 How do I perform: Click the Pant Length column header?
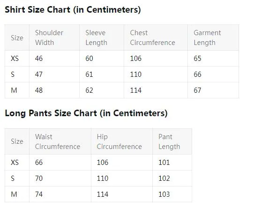click(x=169, y=141)
